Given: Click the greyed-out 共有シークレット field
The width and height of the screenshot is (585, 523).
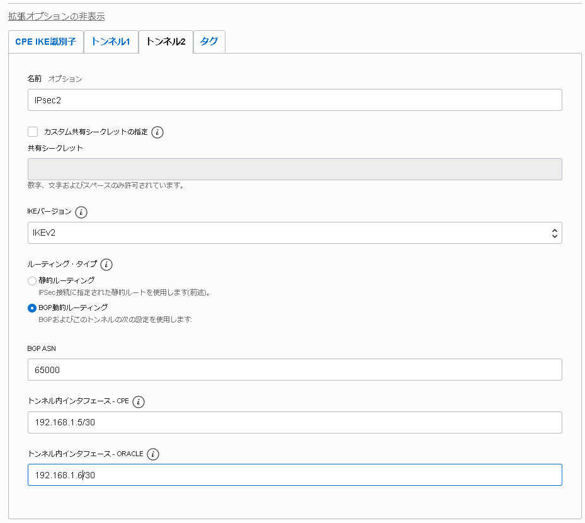Looking at the screenshot, I should tap(295, 170).
